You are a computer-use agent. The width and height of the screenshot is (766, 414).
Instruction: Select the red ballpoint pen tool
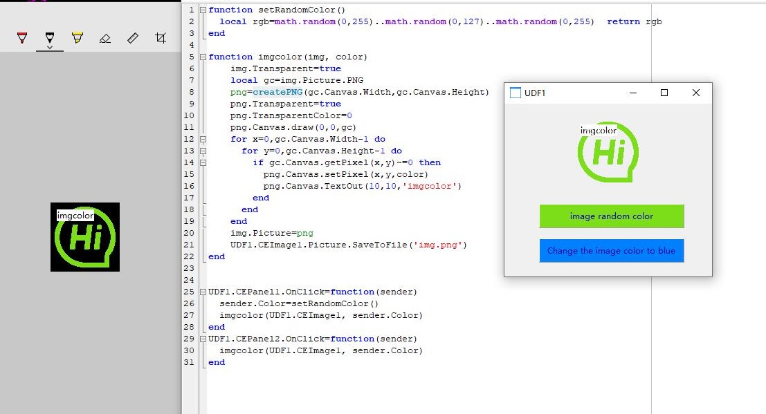(22, 38)
